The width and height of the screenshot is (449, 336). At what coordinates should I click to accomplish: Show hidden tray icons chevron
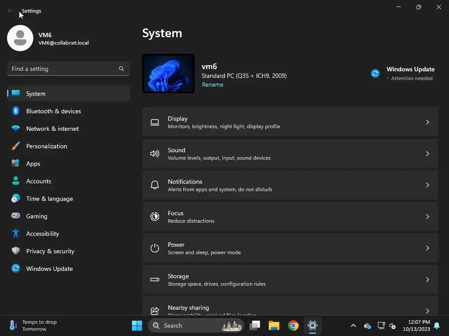[x=353, y=325]
